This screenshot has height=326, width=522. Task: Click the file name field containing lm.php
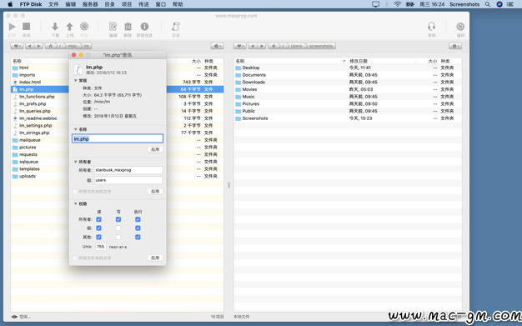[x=118, y=139]
